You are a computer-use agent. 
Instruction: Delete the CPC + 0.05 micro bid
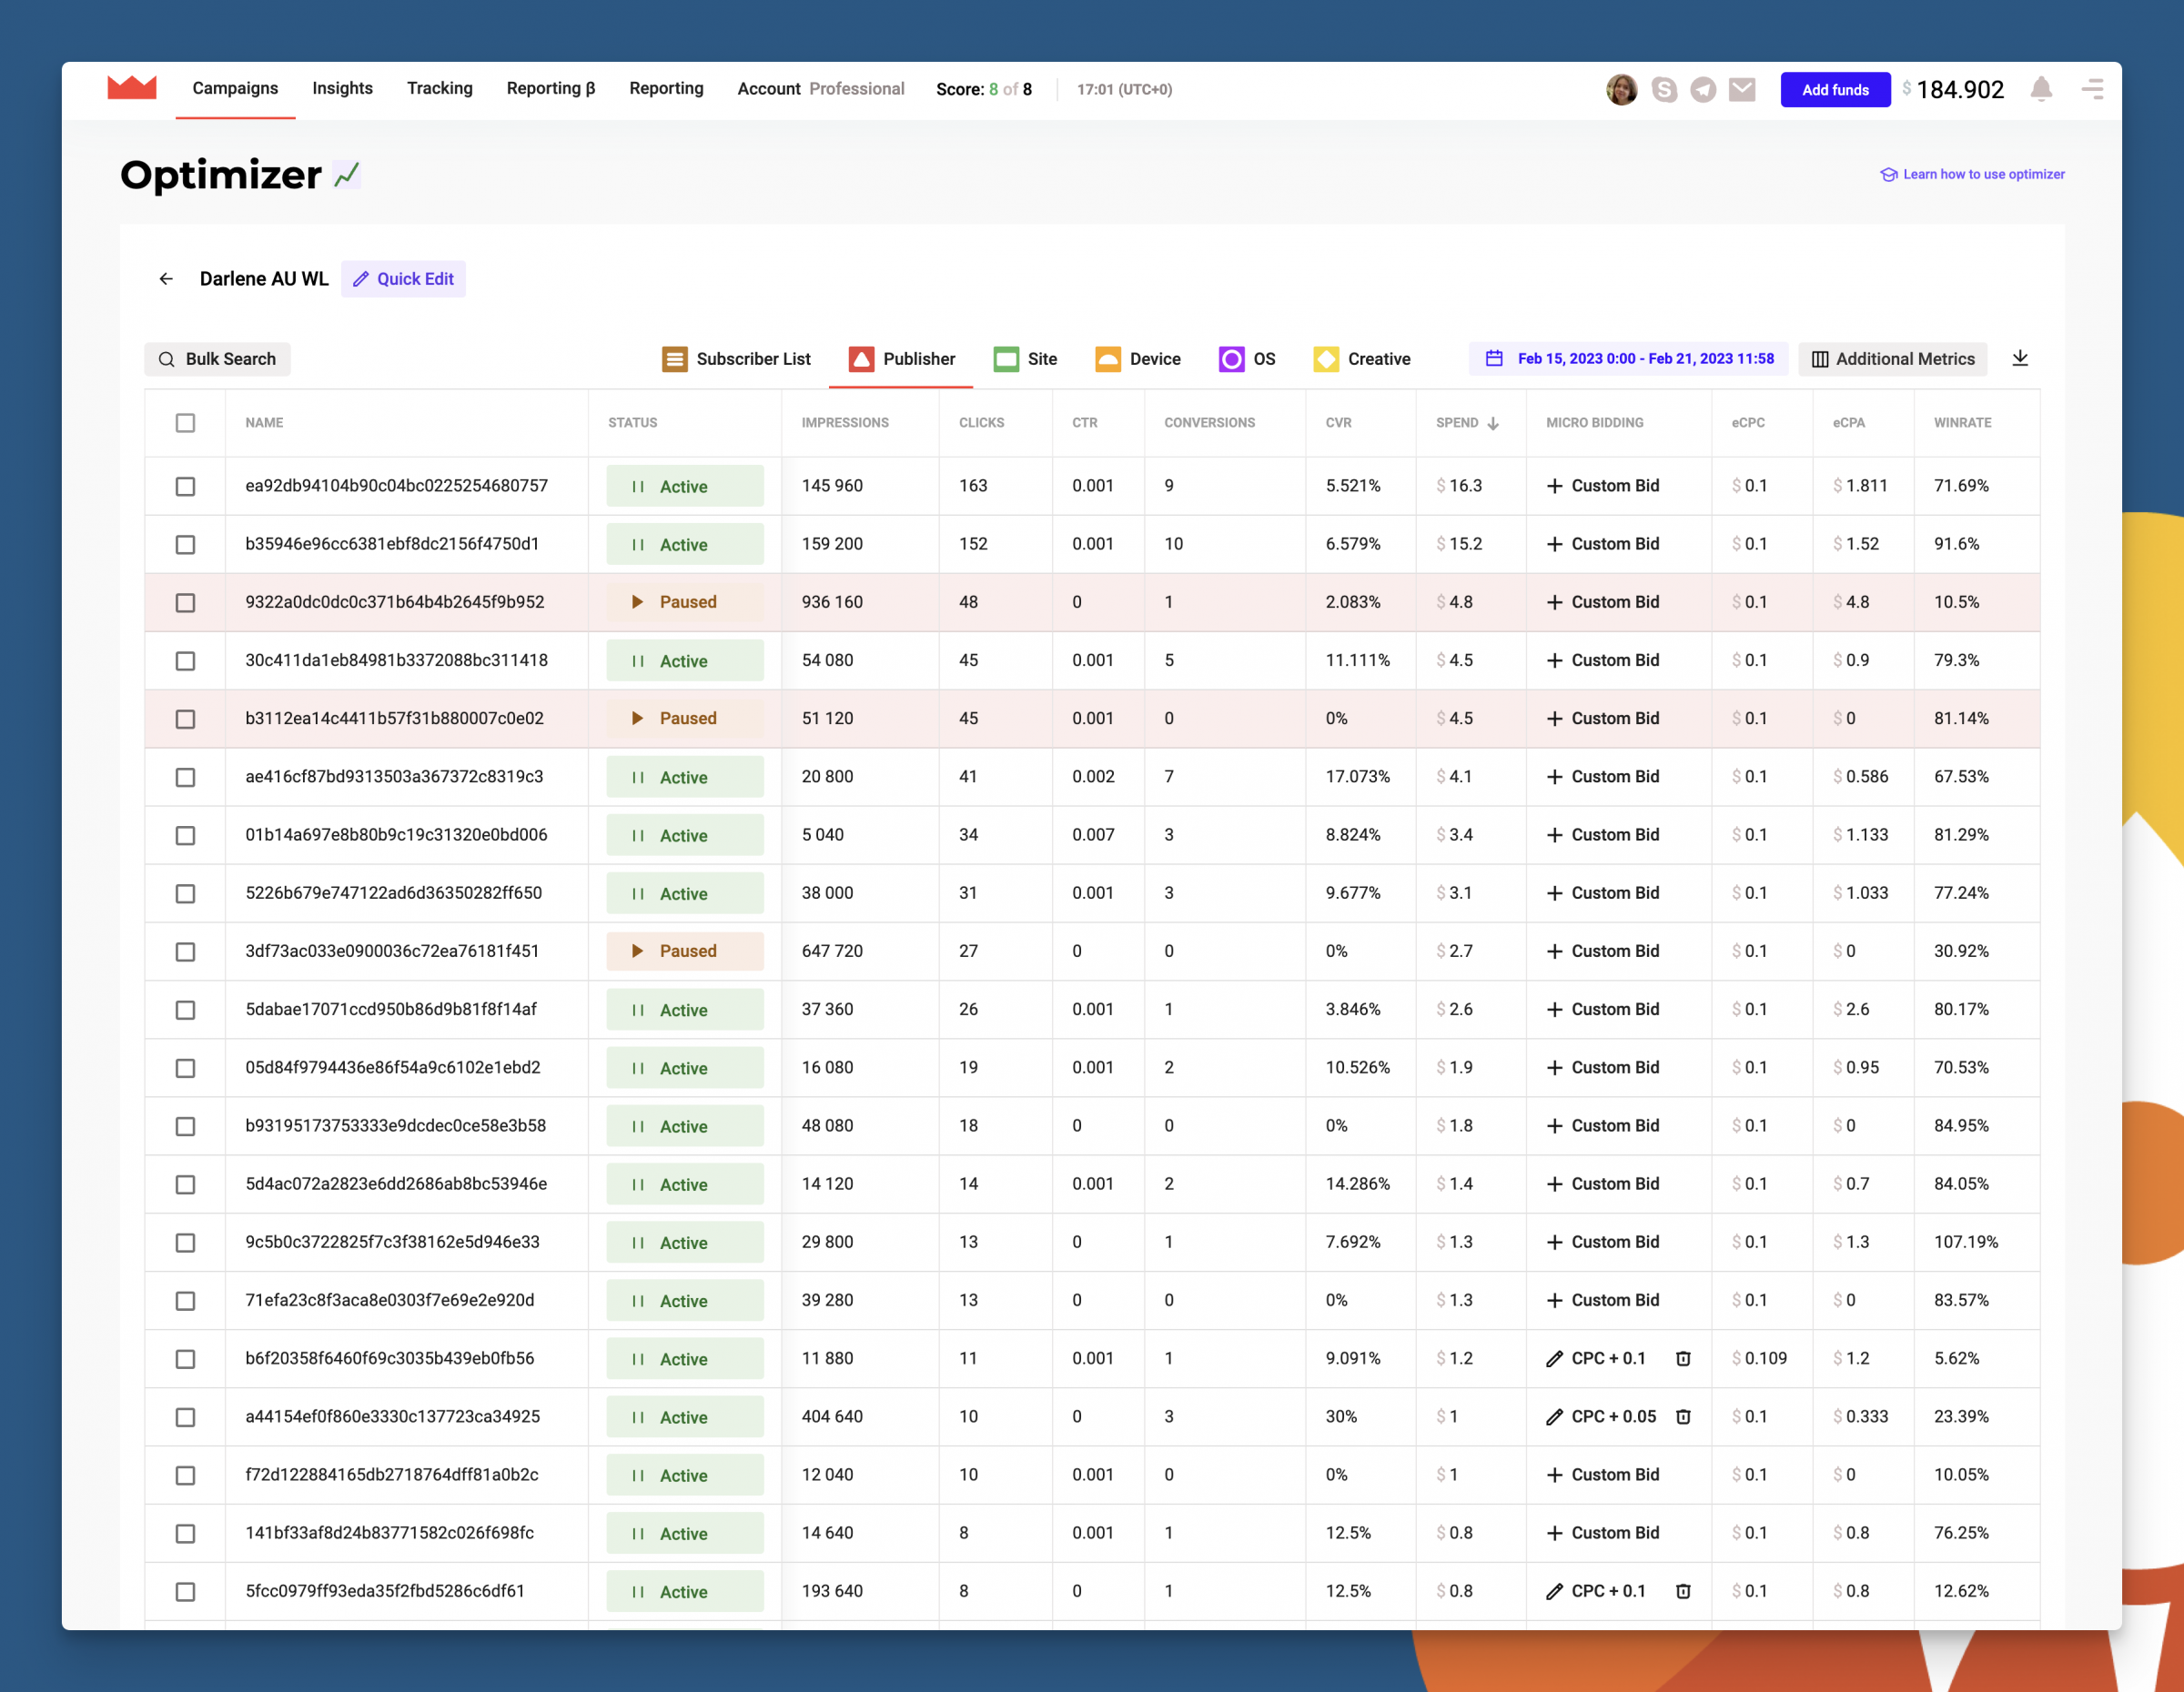point(1683,1417)
